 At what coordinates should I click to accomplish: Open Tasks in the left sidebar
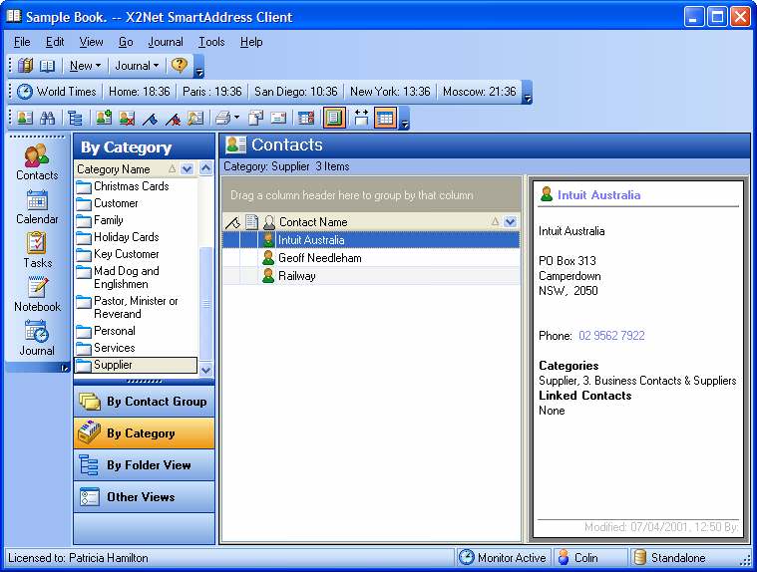click(x=37, y=250)
